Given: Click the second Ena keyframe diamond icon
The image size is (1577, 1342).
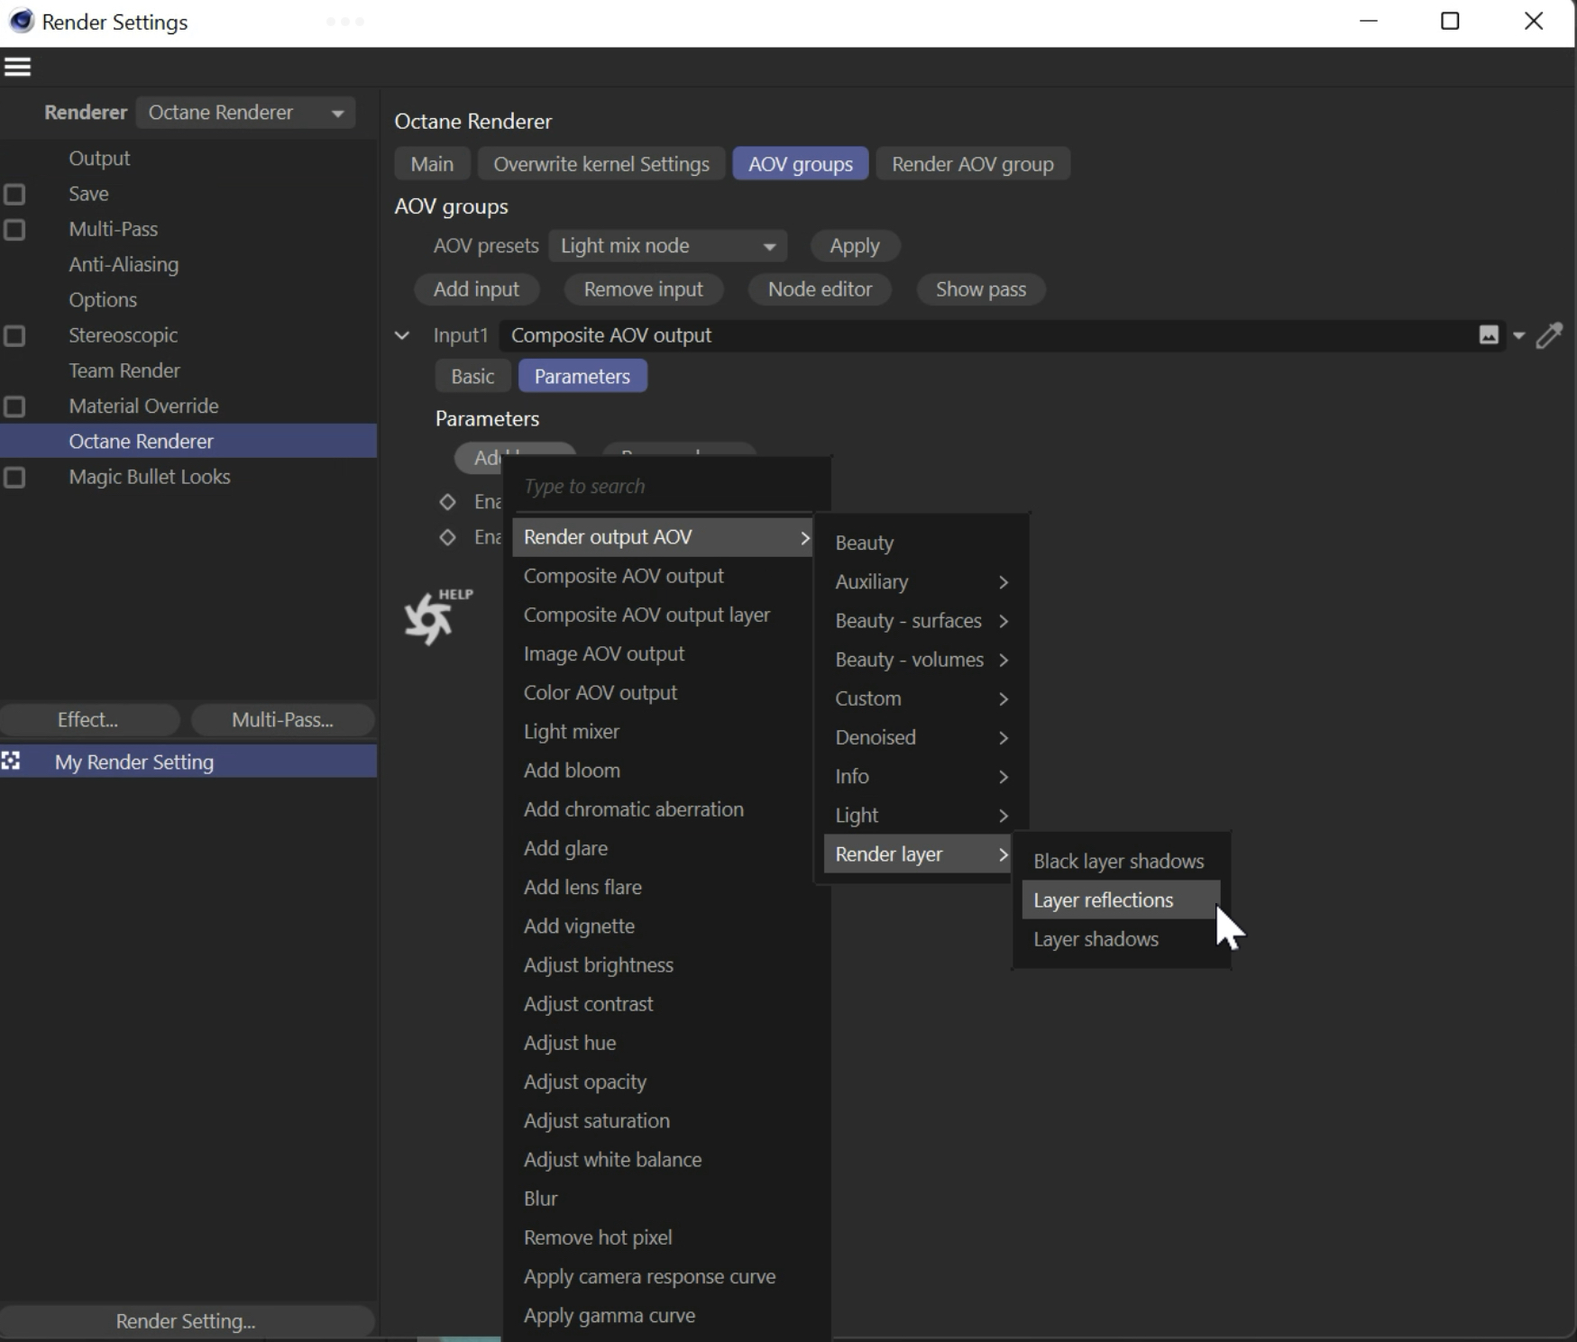Looking at the screenshot, I should (447, 537).
